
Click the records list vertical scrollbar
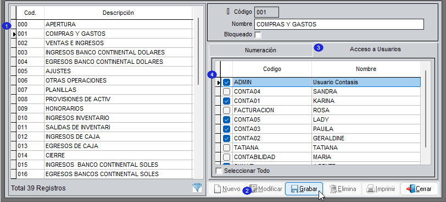pos(198,51)
